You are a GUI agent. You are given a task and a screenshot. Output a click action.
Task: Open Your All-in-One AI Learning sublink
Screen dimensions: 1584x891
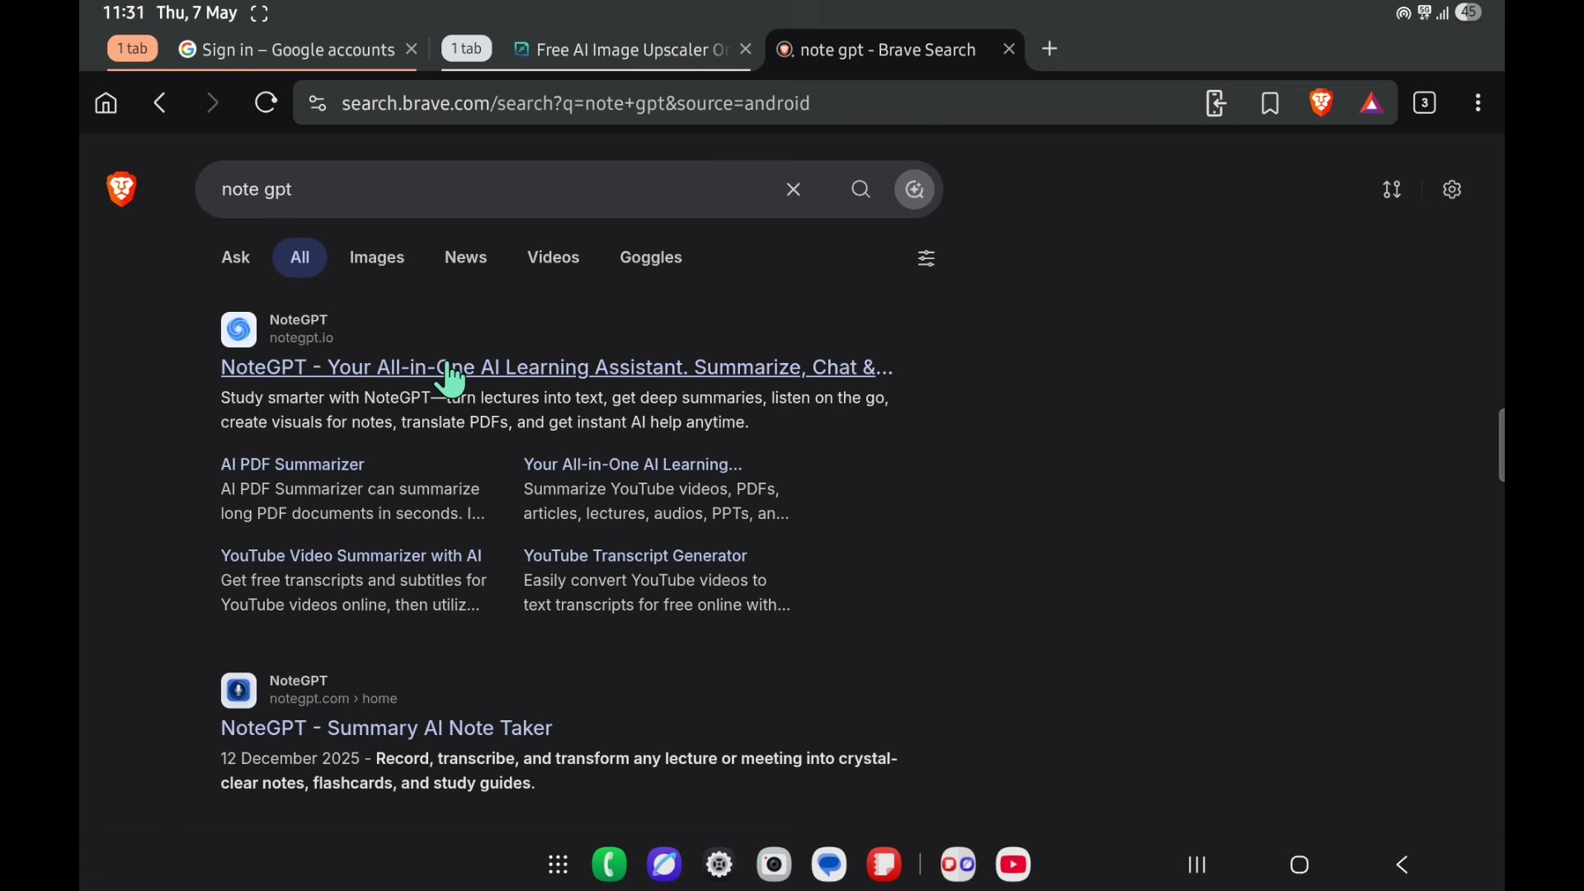pos(634,465)
